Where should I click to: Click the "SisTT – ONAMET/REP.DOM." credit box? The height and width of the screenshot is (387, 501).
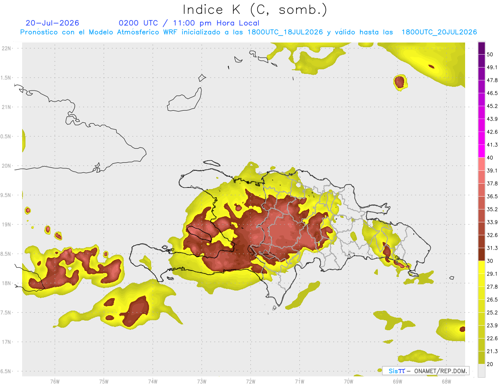click(426, 371)
